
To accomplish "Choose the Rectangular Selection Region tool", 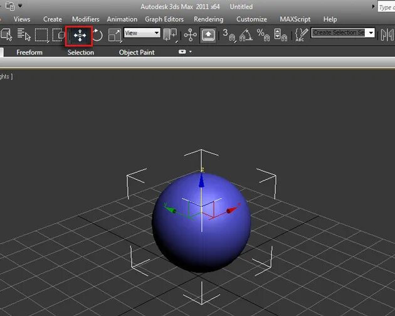I will (x=41, y=34).
